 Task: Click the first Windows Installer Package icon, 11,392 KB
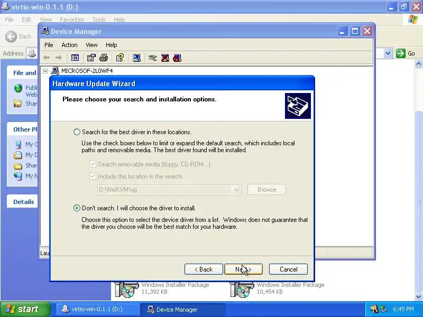126,289
